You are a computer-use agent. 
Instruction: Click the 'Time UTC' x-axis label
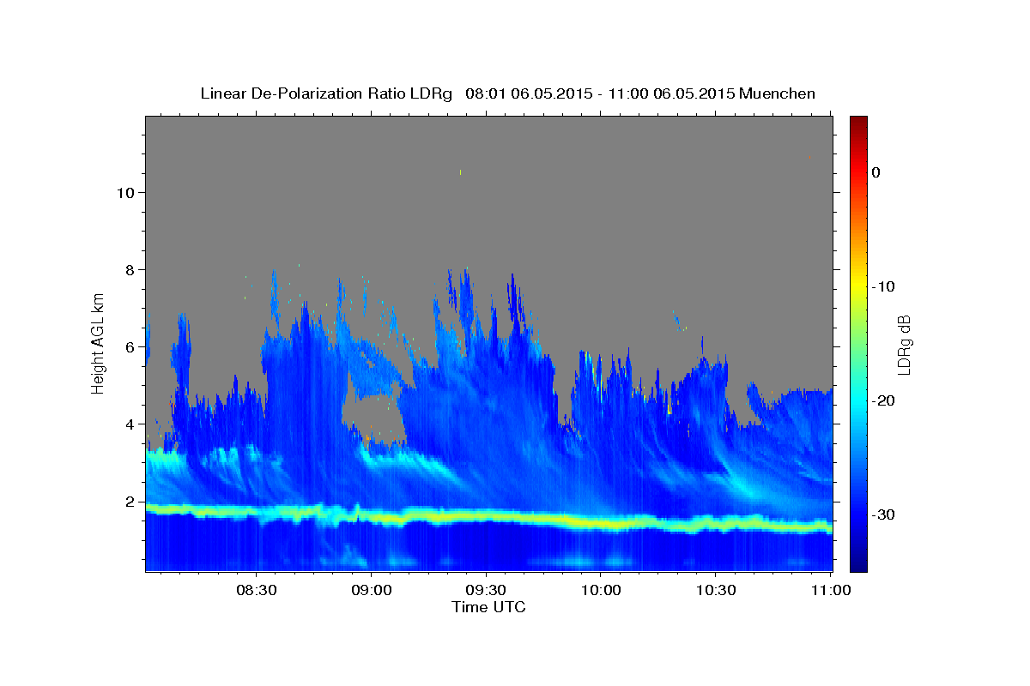[488, 607]
